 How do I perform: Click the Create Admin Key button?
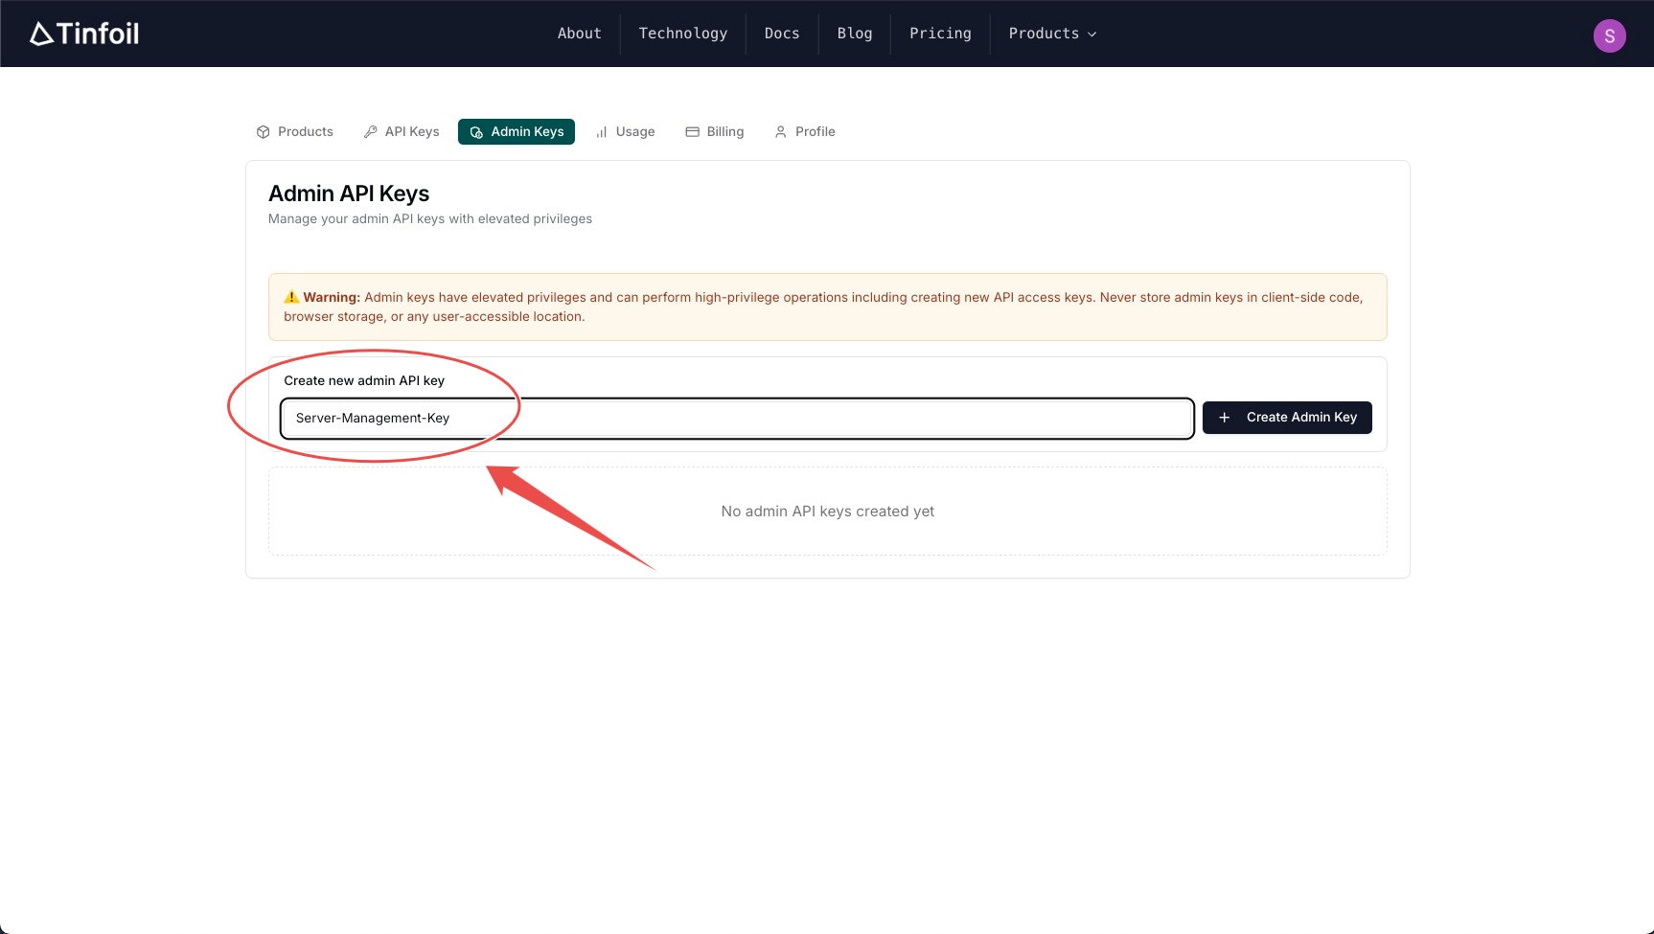click(x=1287, y=418)
